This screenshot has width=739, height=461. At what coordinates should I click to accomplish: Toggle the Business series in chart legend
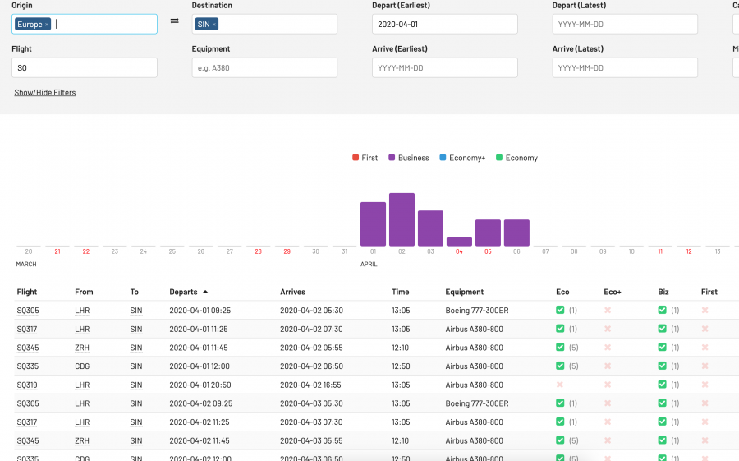coord(408,158)
